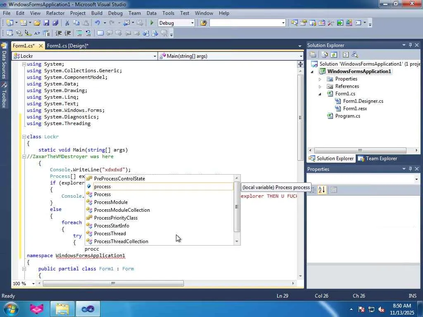
Task: Collapse the Form1.cs node in Solution Explorer
Action: 320,94
